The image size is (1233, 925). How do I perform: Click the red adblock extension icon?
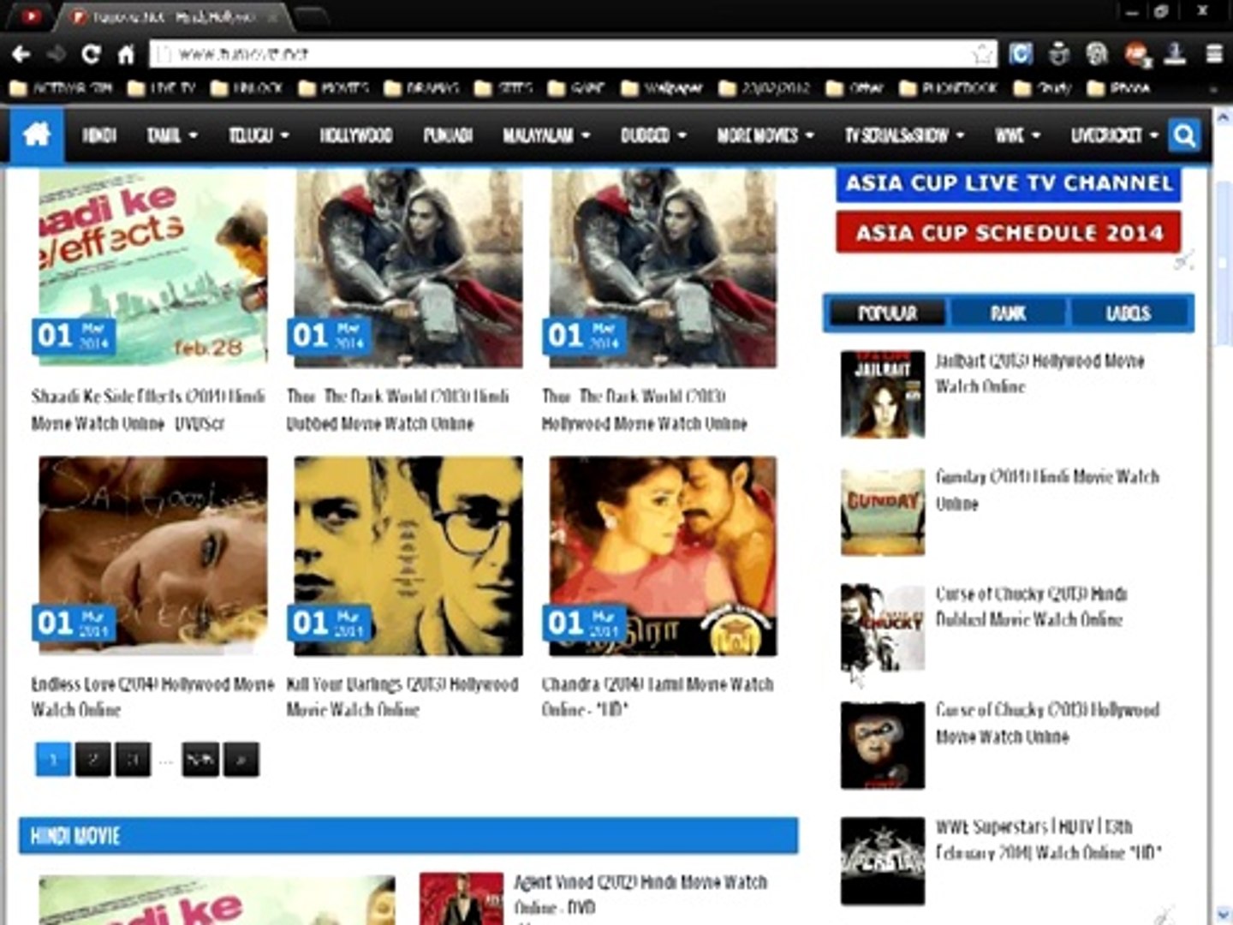(1137, 54)
